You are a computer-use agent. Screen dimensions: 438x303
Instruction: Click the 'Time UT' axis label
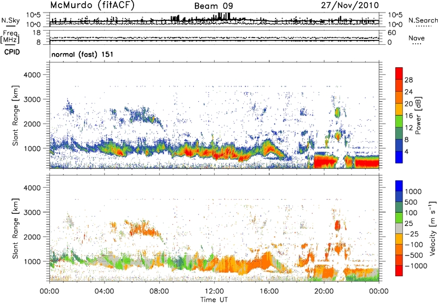point(214,300)
